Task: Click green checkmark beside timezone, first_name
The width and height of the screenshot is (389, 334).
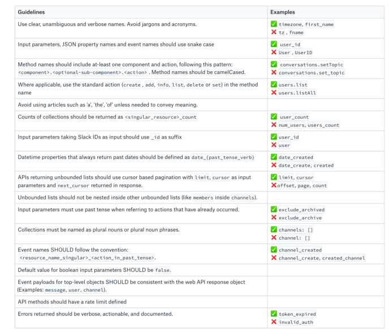Action: coord(274,24)
